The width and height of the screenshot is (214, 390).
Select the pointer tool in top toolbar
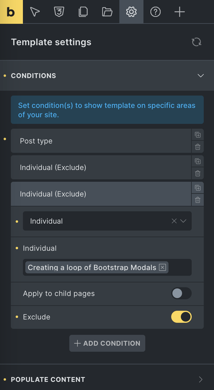[35, 12]
